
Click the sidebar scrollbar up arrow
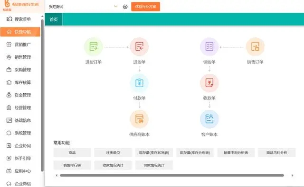coord(42,17)
